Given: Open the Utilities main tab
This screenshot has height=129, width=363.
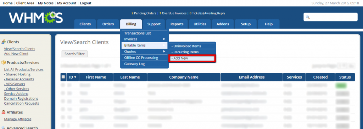Looking at the screenshot, I should tap(200, 24).
